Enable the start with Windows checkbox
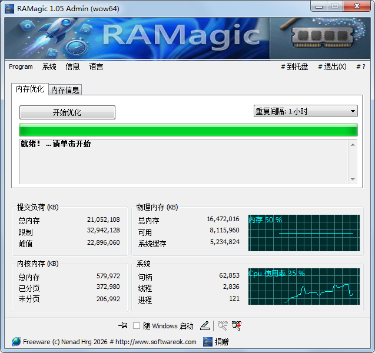The width and height of the screenshot is (375, 353). (137, 326)
